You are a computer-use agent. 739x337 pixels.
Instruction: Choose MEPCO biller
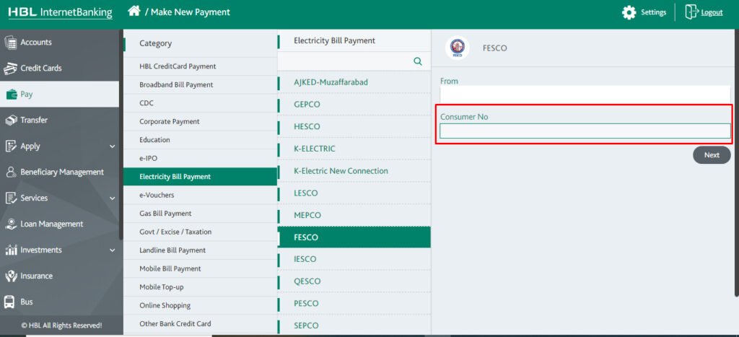354,215
